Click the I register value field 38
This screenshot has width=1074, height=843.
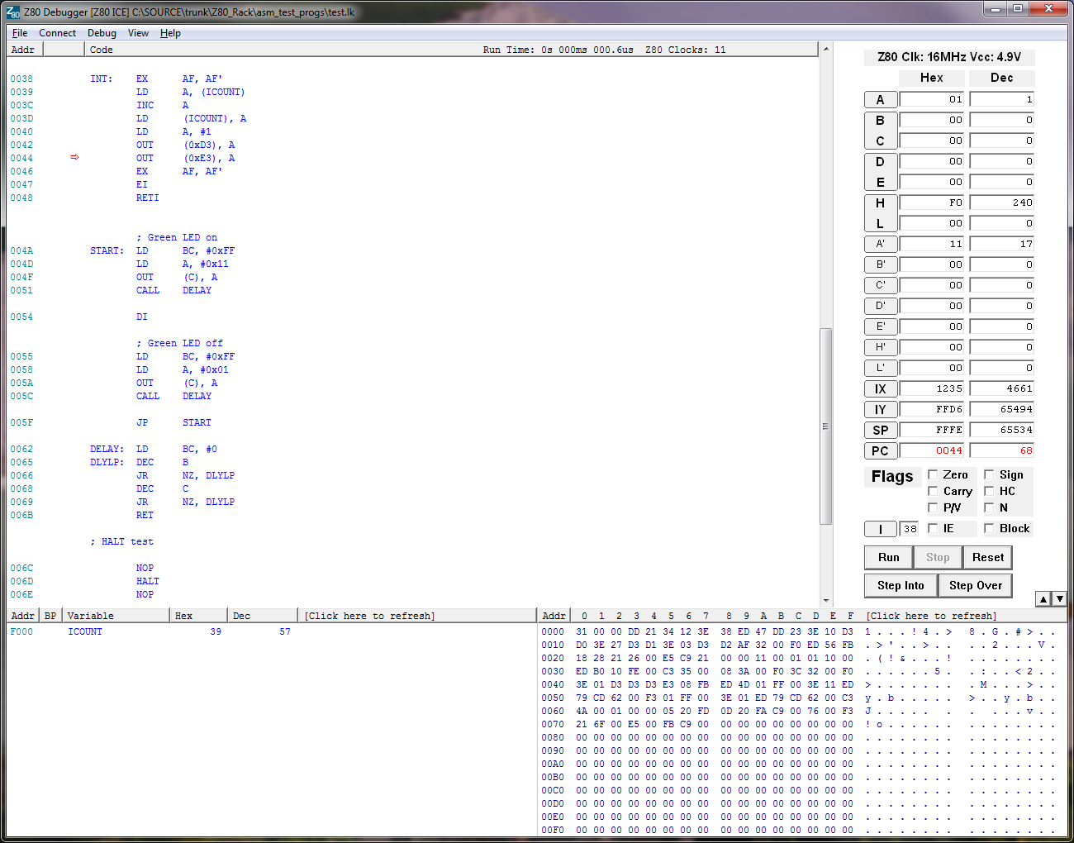(909, 529)
